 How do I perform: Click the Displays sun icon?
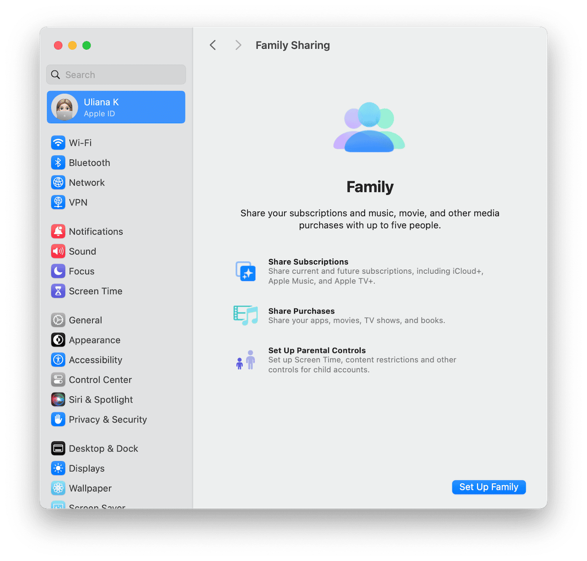tap(58, 468)
